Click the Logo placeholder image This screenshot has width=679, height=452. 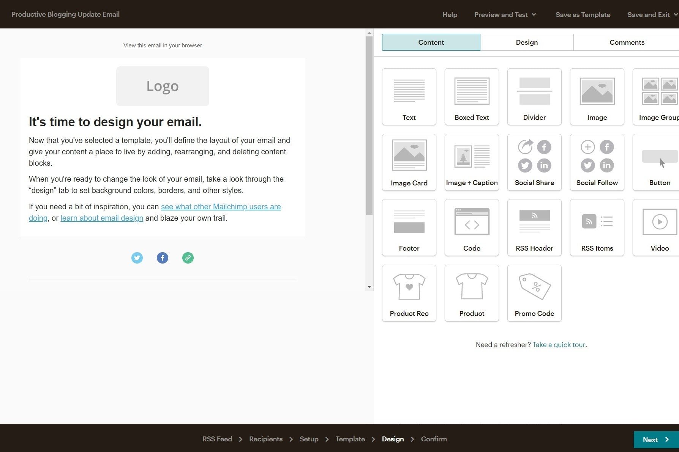click(x=163, y=86)
